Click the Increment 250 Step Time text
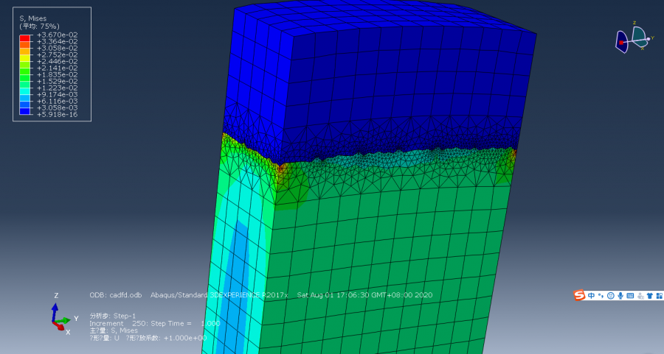The height and width of the screenshot is (354, 664). [x=154, y=323]
